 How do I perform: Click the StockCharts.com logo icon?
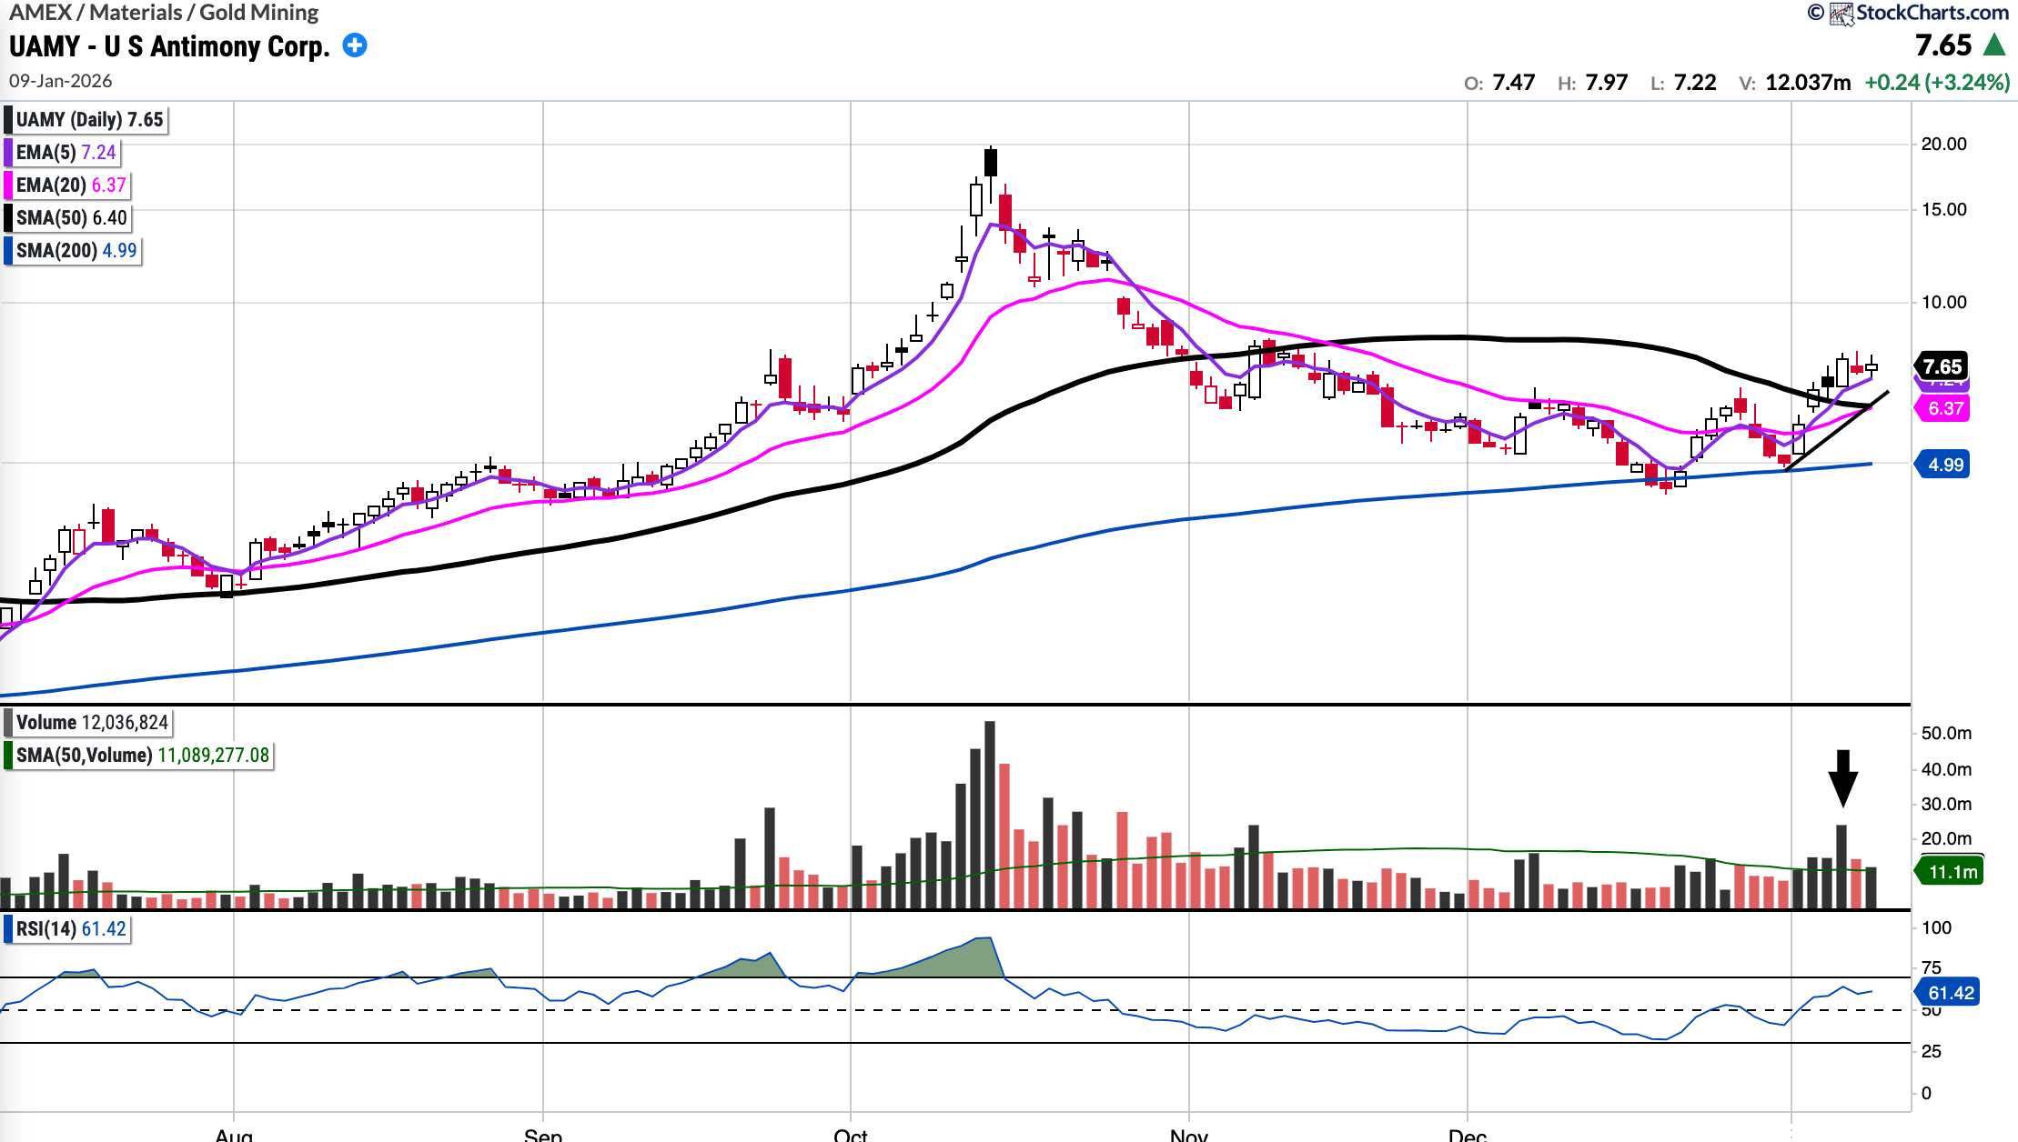coord(1841,14)
